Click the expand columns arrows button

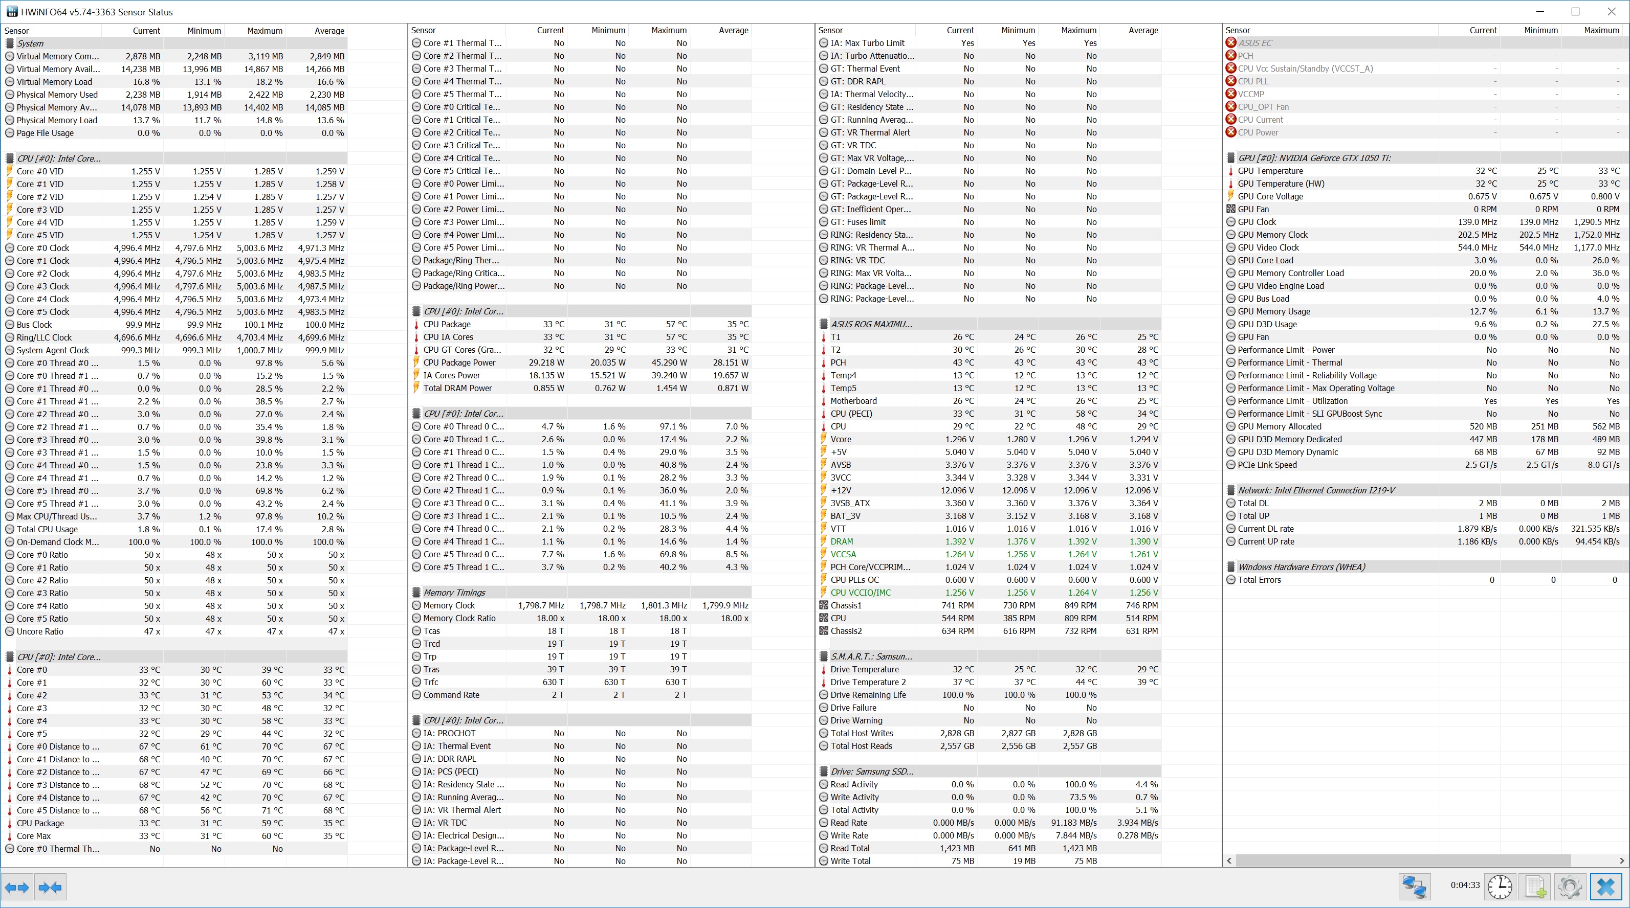coord(17,887)
